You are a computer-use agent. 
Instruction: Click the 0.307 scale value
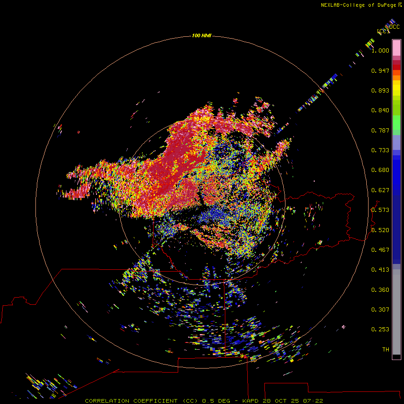380,310
